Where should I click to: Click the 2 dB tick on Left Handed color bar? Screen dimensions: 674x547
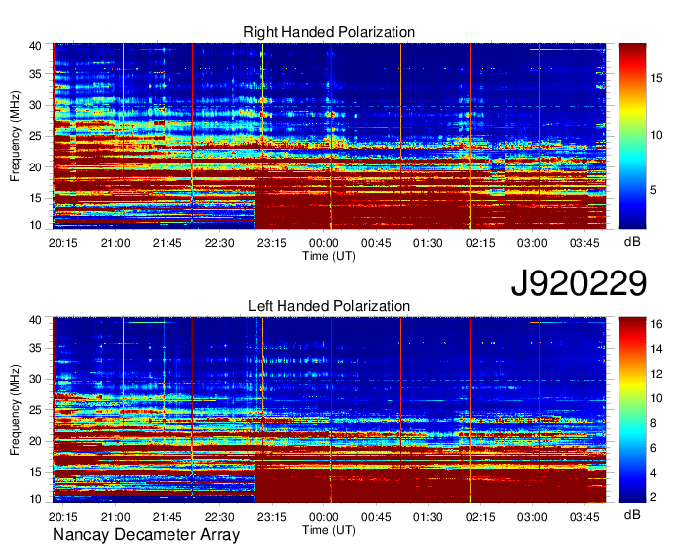coord(654,497)
